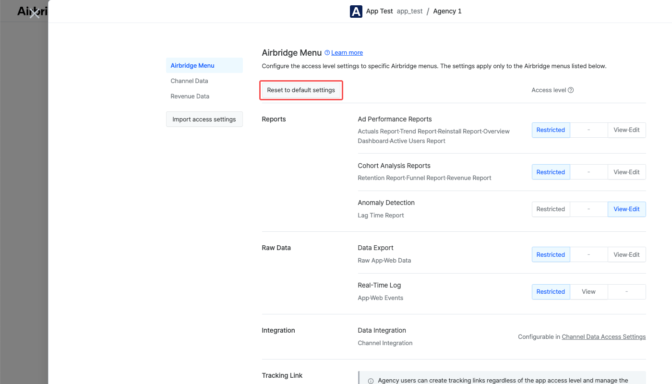Set Ad Performance Reports to Restricted
This screenshot has height=384, width=672.
tap(551, 130)
